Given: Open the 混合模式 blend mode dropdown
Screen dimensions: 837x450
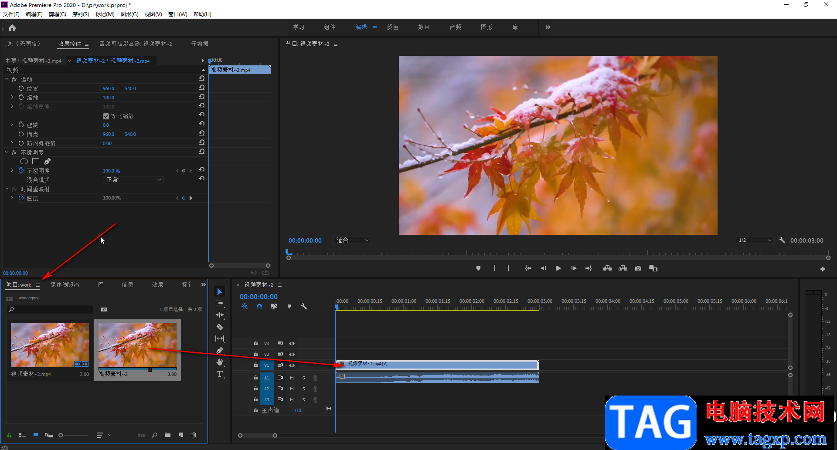Looking at the screenshot, I should point(133,180).
